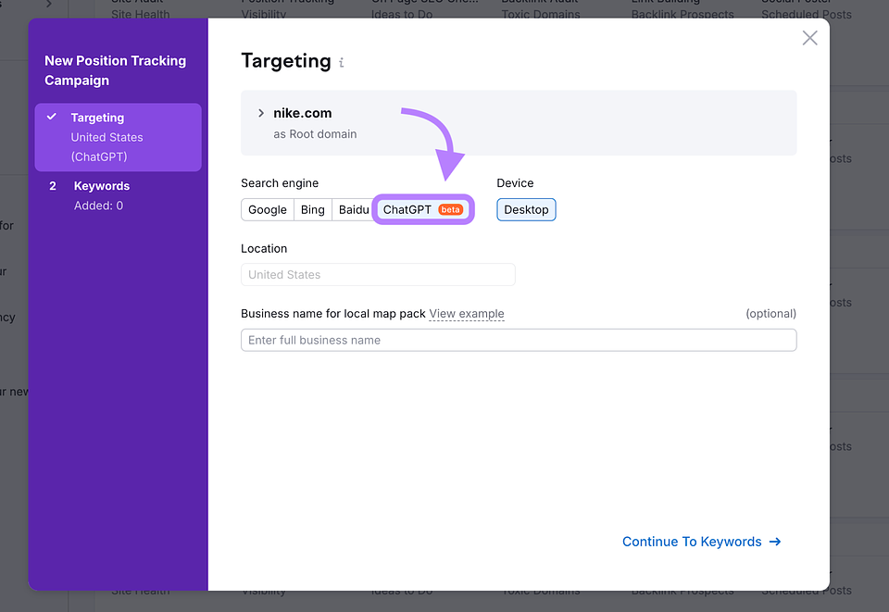
Task: Expand the nike.com domain chevron
Action: [261, 113]
